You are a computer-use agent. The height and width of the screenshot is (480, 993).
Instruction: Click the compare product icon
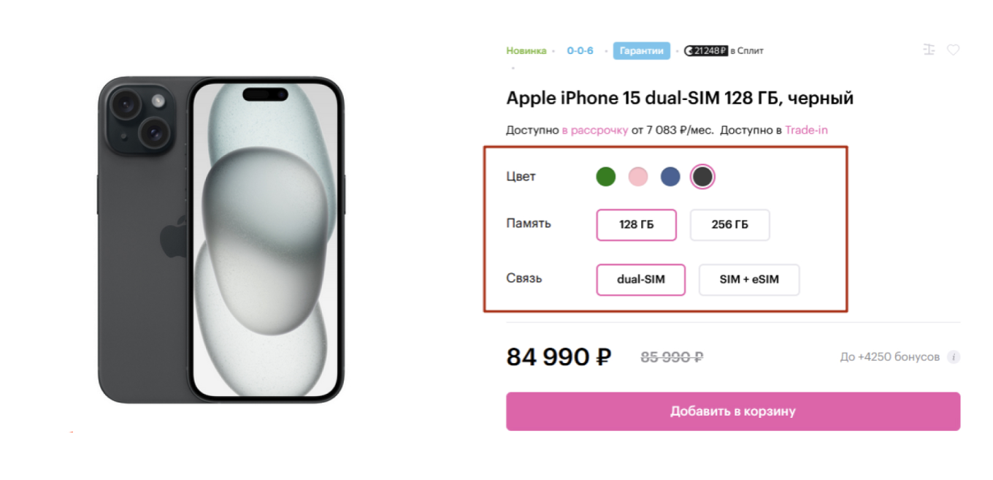coord(929,50)
